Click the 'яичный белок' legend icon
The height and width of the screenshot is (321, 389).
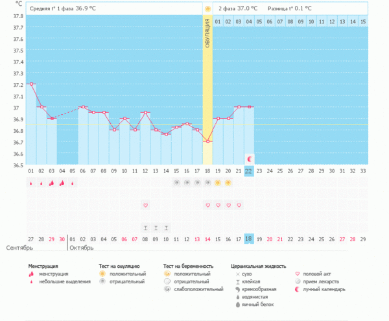tap(235, 304)
